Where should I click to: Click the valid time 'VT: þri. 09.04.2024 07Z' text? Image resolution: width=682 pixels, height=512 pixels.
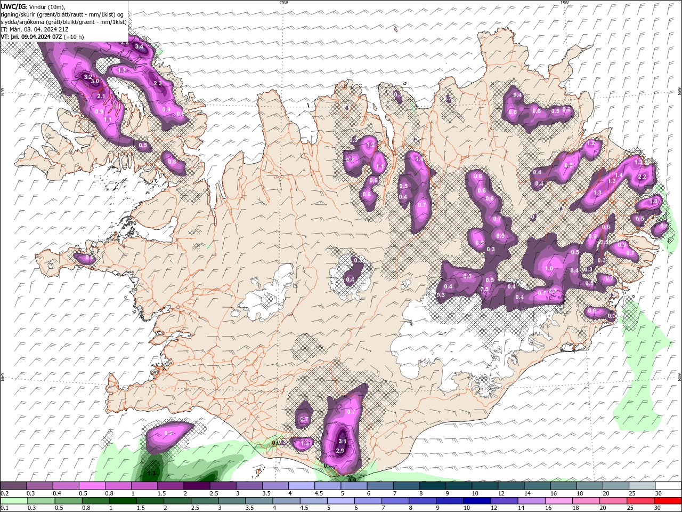point(31,37)
